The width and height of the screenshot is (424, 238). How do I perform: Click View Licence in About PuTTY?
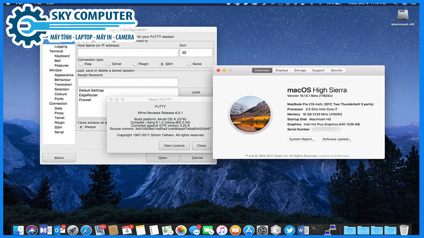point(174,145)
